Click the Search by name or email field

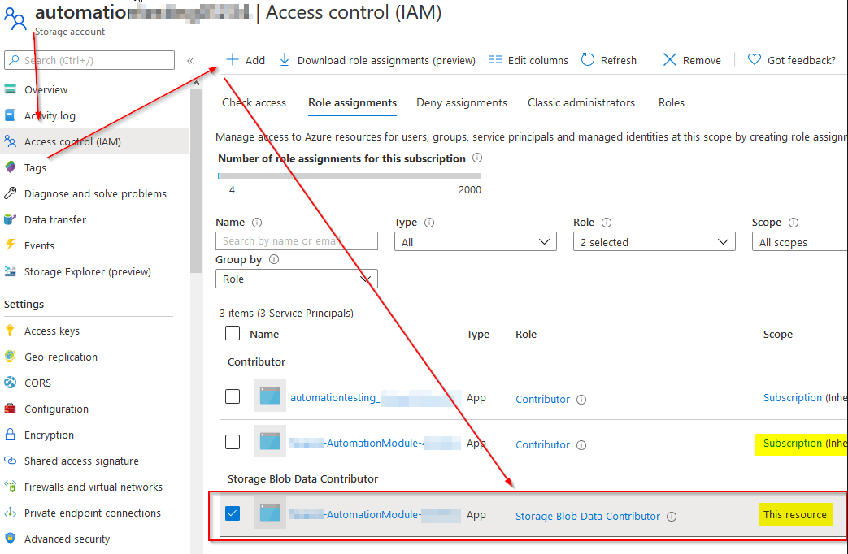coord(297,241)
